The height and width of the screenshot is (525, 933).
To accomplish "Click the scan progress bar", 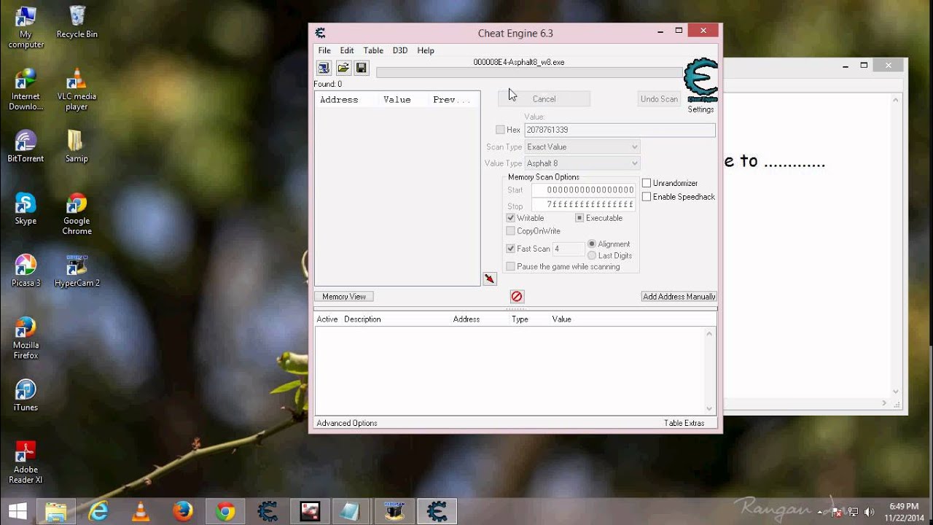I will coord(529,72).
